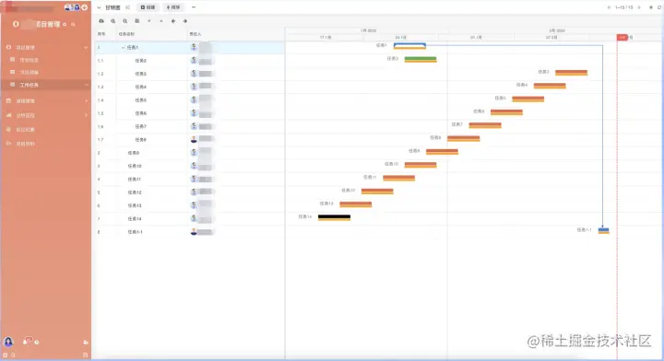Click the assignee avatar in 任务1-1 row

(x=194, y=232)
